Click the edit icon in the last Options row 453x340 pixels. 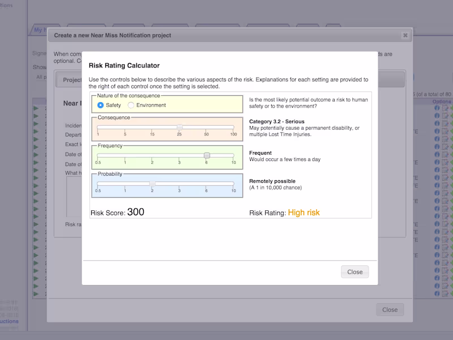(445, 294)
